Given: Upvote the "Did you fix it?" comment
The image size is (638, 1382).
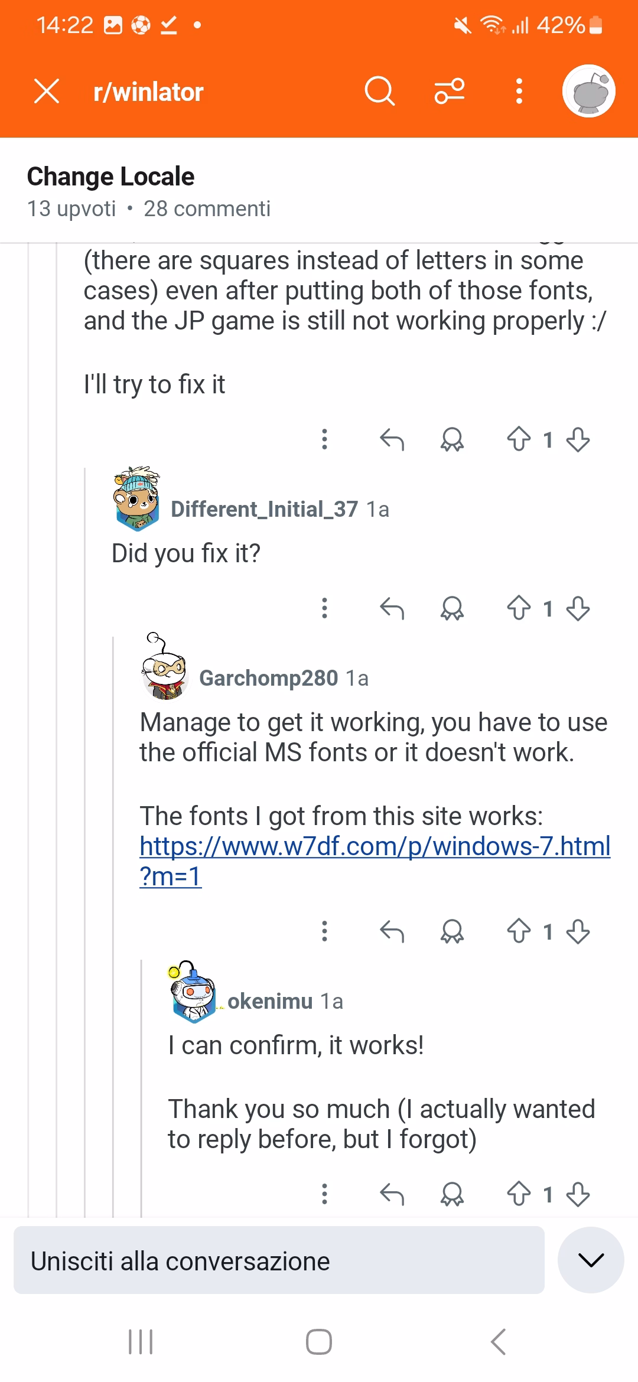Looking at the screenshot, I should point(519,608).
